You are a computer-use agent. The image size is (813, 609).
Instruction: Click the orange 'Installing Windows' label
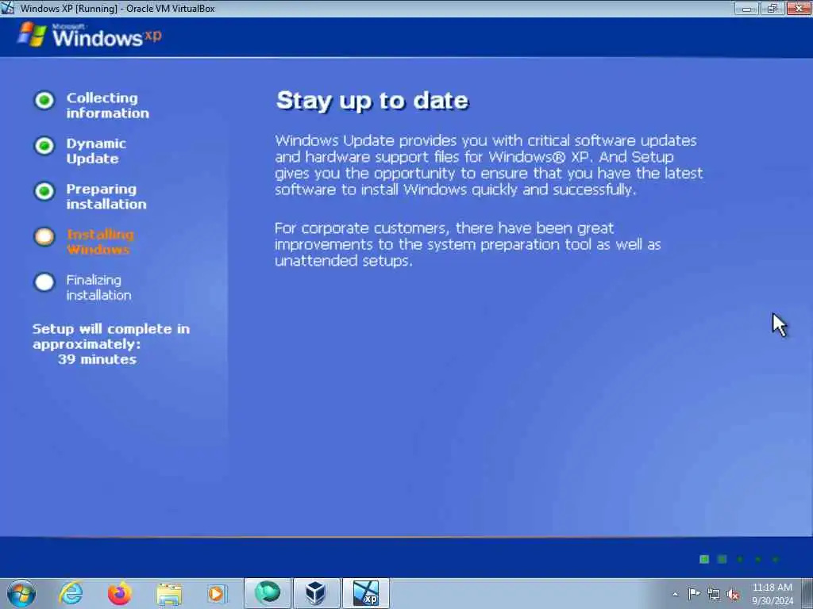pos(100,242)
